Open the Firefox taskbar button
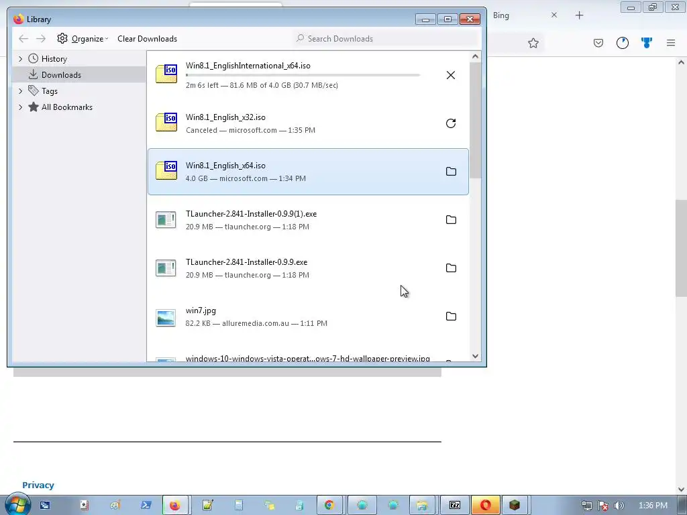 [175, 506]
